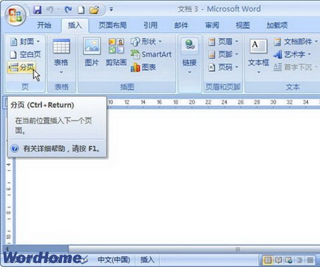Insert WordArt via 艺术字
Image resolution: width=320 pixels, height=267 pixels.
coord(292,54)
